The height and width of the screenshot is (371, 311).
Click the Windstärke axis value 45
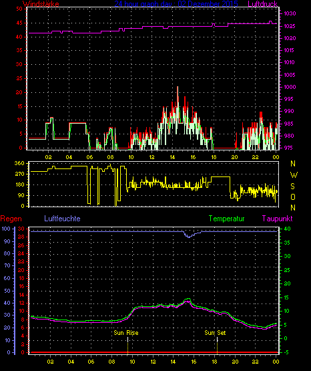point(19,23)
